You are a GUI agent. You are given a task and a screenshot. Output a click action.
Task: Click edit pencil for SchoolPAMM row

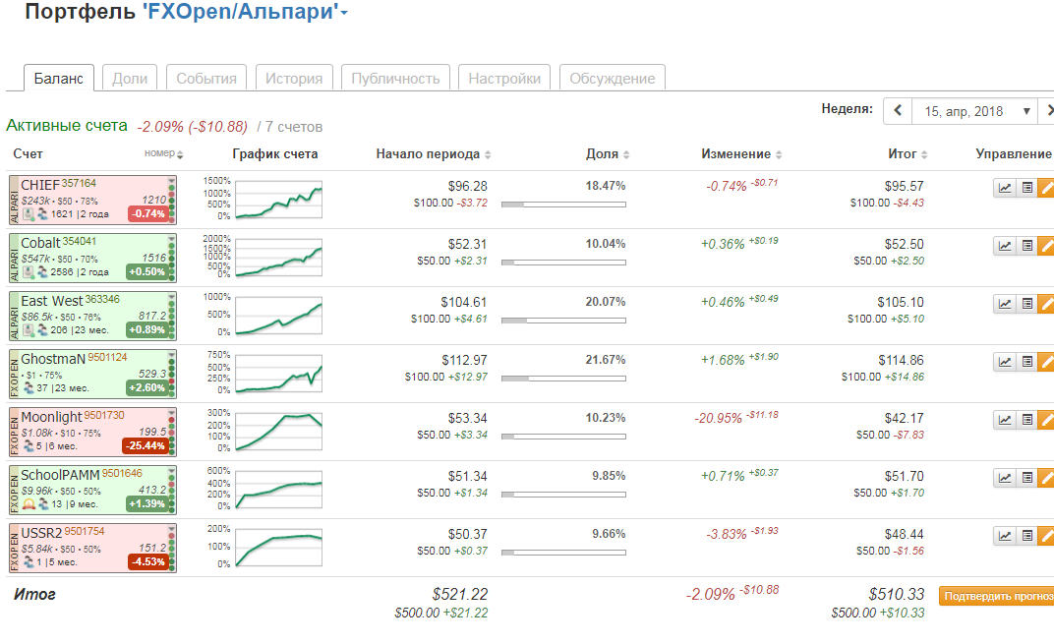(1046, 478)
